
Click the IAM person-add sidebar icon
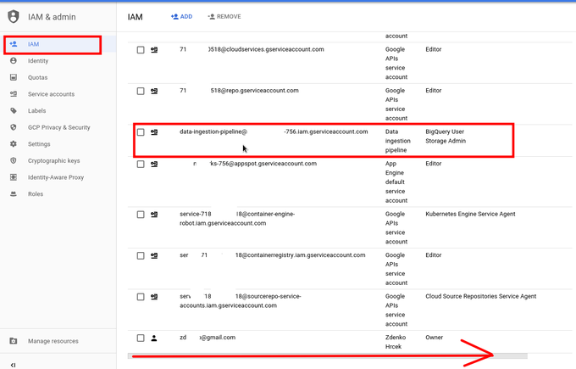coord(14,44)
